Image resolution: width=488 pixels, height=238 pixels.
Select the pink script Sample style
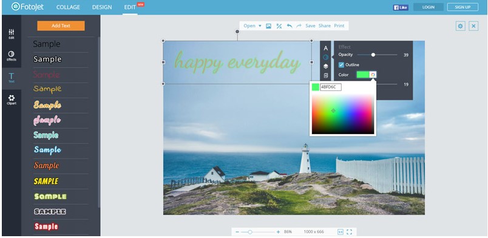pyautogui.click(x=47, y=120)
